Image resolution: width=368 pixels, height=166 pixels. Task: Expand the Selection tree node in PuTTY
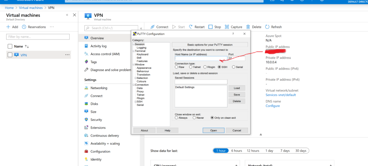pyautogui.click(x=135, y=78)
